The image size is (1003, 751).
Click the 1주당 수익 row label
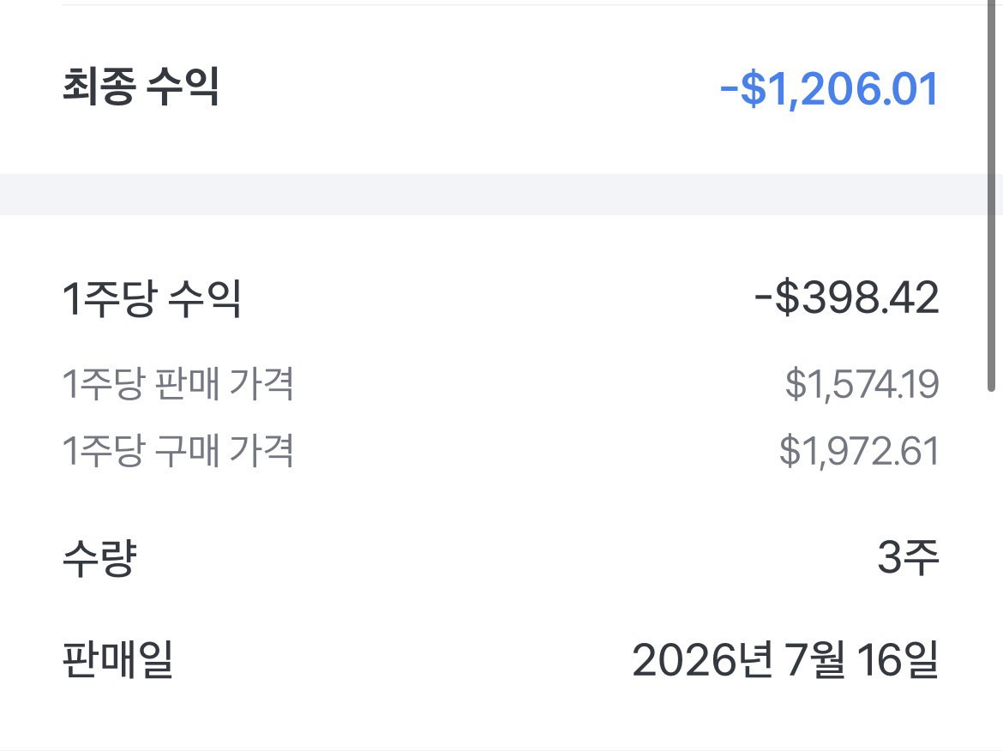pos(152,298)
